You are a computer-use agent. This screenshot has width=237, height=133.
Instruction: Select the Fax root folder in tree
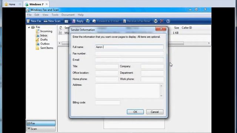[36, 27]
